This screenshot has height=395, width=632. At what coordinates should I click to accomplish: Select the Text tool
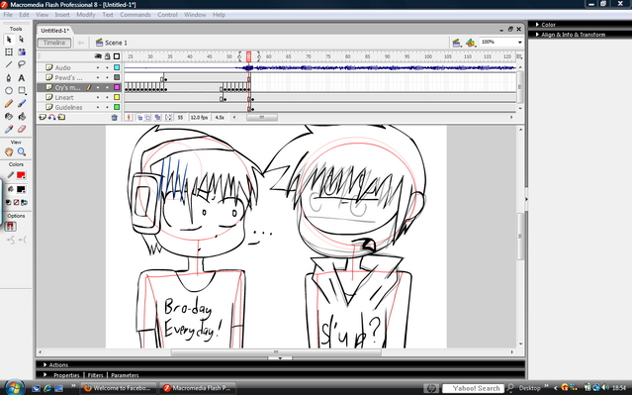click(x=22, y=77)
